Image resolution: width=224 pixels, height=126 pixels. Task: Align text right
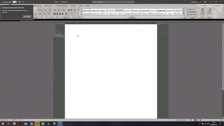pyautogui.click(x=60, y=14)
